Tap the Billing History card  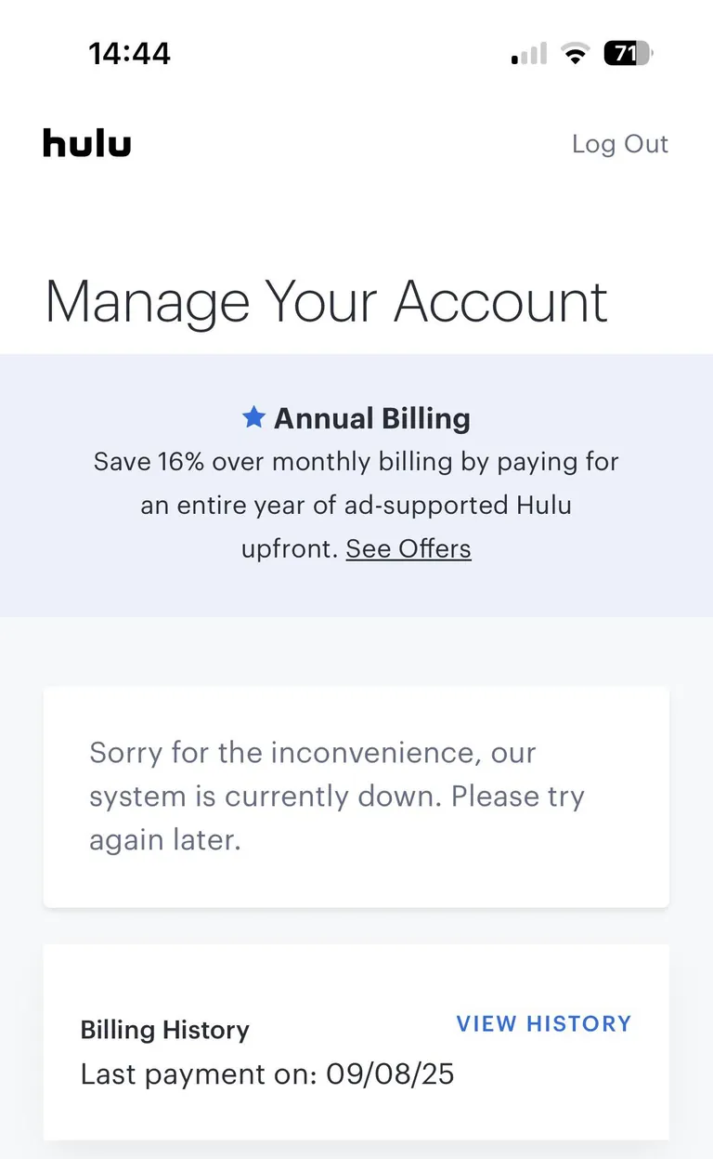[x=356, y=1043]
